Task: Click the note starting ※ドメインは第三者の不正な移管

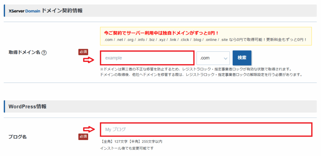Action: pos(196,69)
